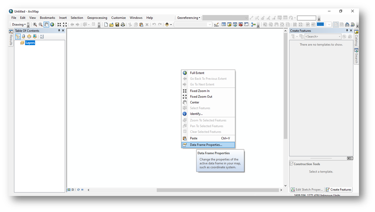Viewport: 375px width, 212px height.
Task: Save the map with the floppy disk icon
Action: click(x=117, y=24)
